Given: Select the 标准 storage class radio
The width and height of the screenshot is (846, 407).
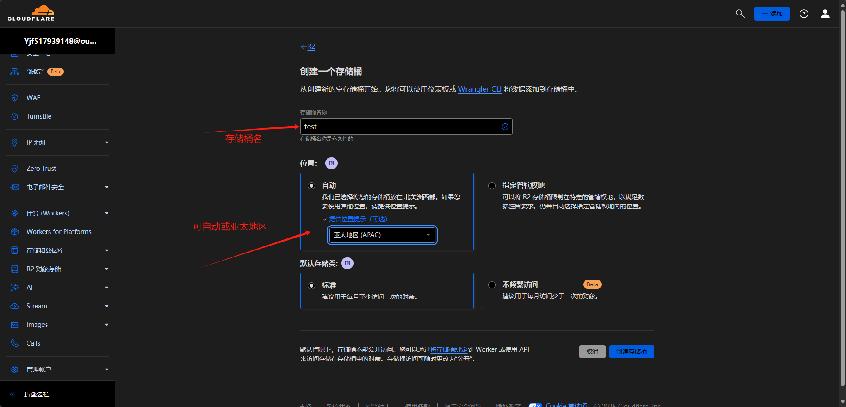Looking at the screenshot, I should pyautogui.click(x=311, y=286).
